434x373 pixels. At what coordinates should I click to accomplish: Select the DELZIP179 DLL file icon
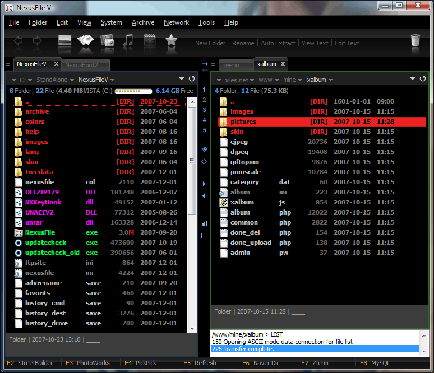click(19, 193)
